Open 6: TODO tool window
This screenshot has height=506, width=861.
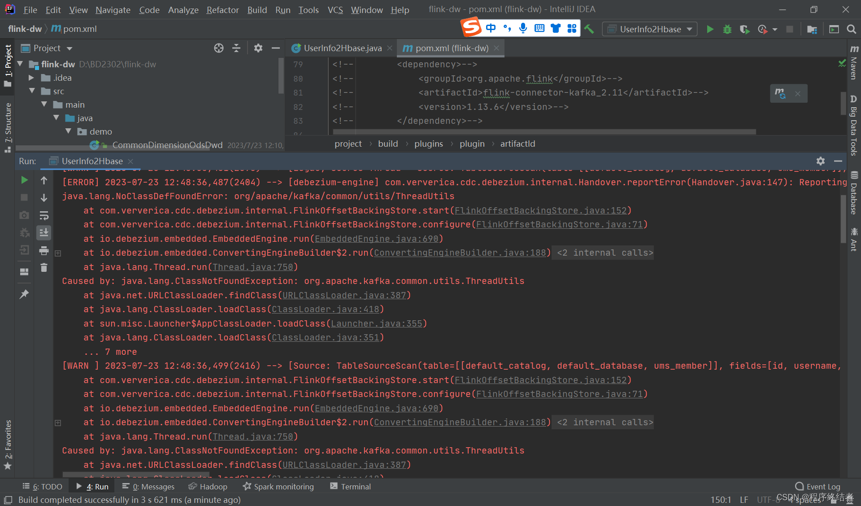coord(42,486)
